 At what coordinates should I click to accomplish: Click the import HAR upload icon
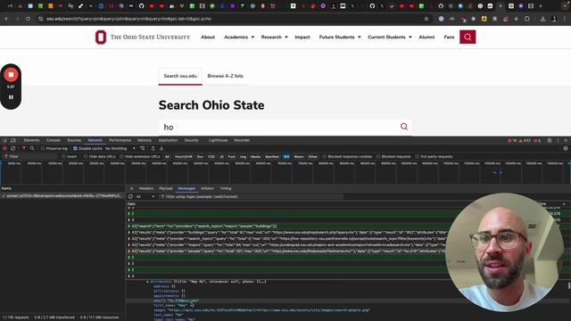coord(153,149)
